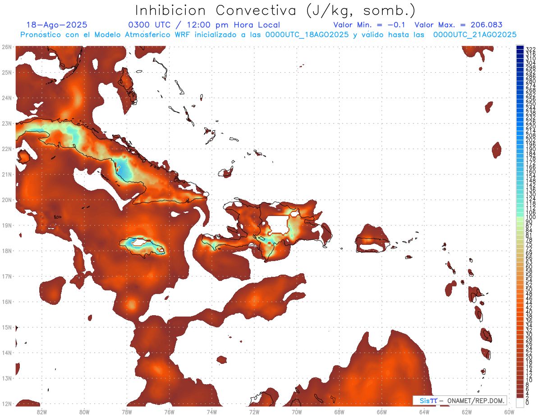Click the '24N' latitude label
This screenshot has width=541, height=418.
coord(7,98)
